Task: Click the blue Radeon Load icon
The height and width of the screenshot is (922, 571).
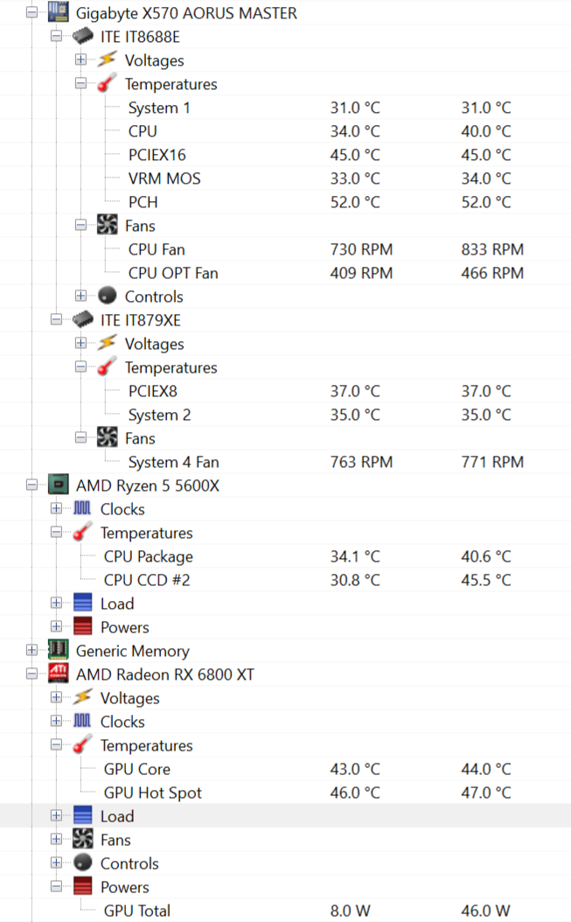Action: point(82,815)
